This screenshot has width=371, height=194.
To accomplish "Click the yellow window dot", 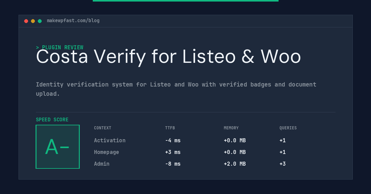I will [33, 21].
